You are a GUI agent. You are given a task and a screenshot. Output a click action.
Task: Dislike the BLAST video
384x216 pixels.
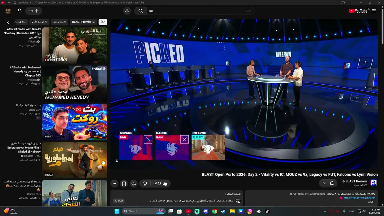pos(145,184)
